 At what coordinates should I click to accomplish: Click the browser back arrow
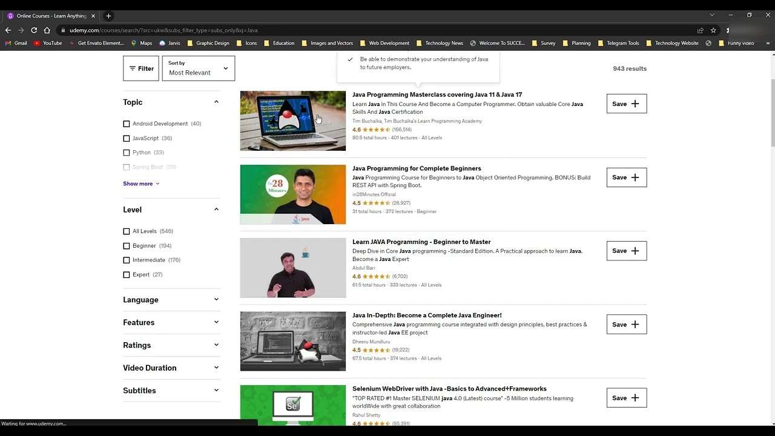pyautogui.click(x=8, y=30)
